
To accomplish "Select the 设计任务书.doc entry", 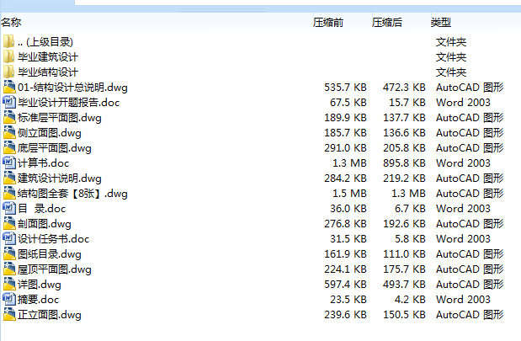I will (53, 238).
